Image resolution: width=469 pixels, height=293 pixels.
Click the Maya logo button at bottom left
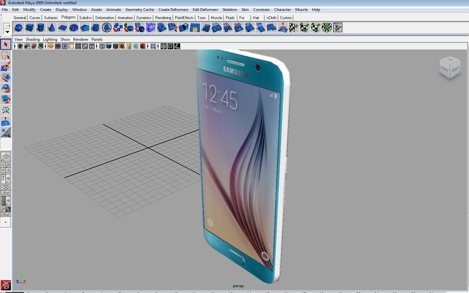point(5,285)
